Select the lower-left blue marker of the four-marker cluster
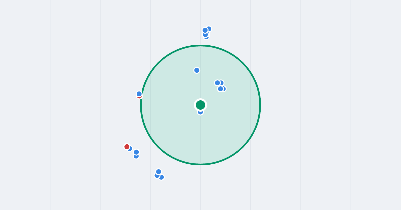This screenshot has height=210, width=401. (221, 89)
